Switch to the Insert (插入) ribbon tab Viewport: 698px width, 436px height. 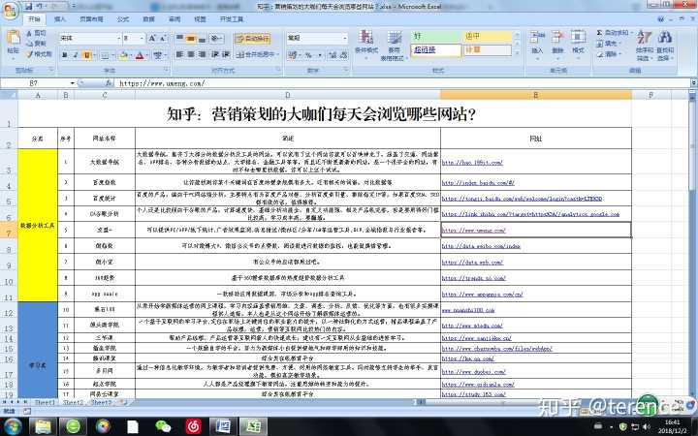point(61,18)
